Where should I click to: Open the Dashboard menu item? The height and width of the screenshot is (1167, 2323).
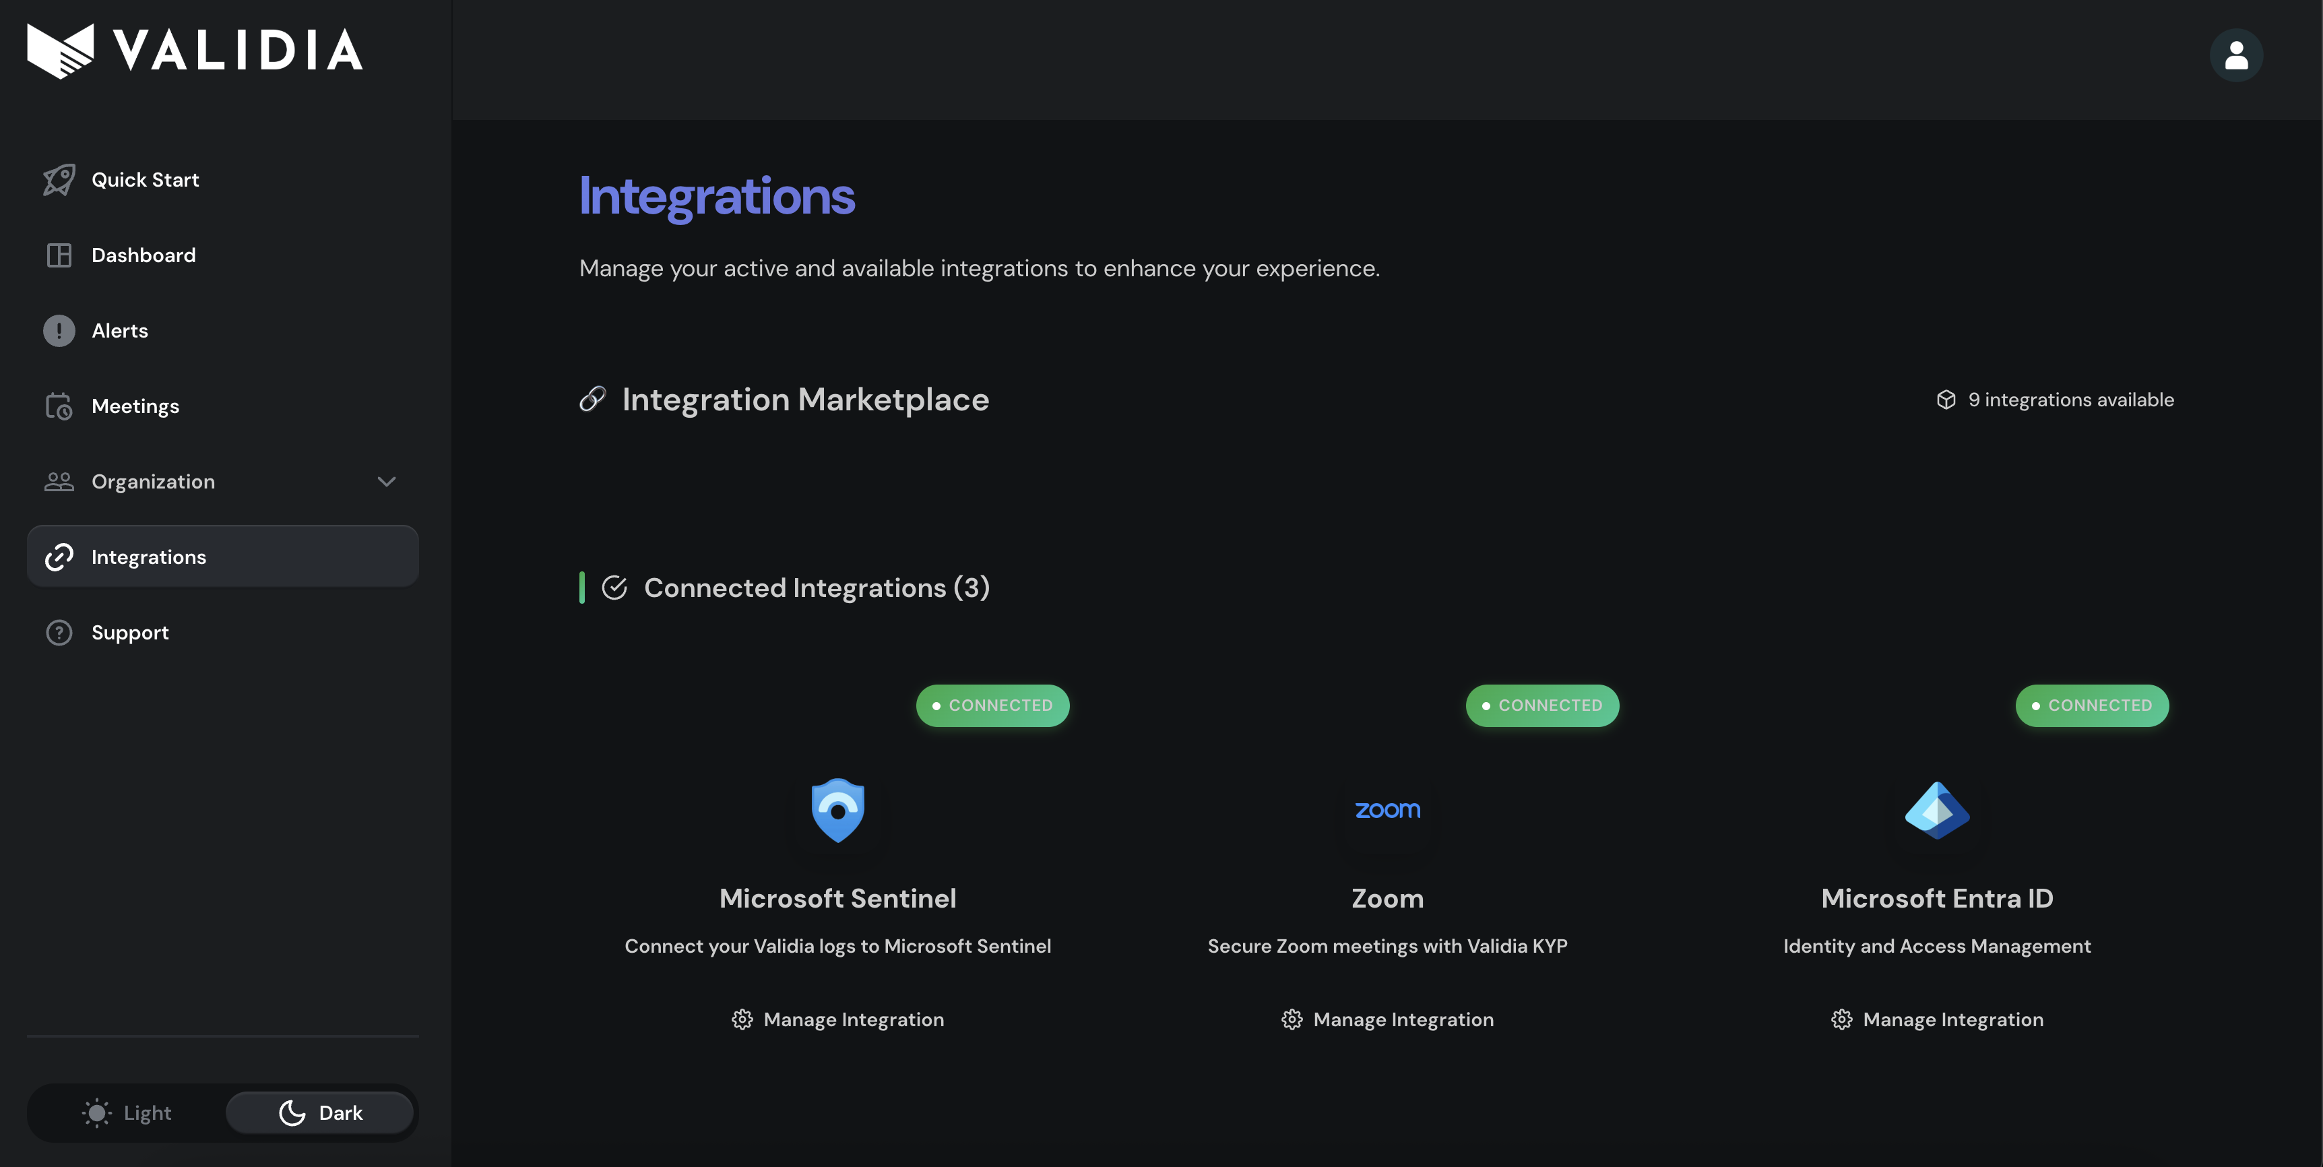tap(144, 255)
